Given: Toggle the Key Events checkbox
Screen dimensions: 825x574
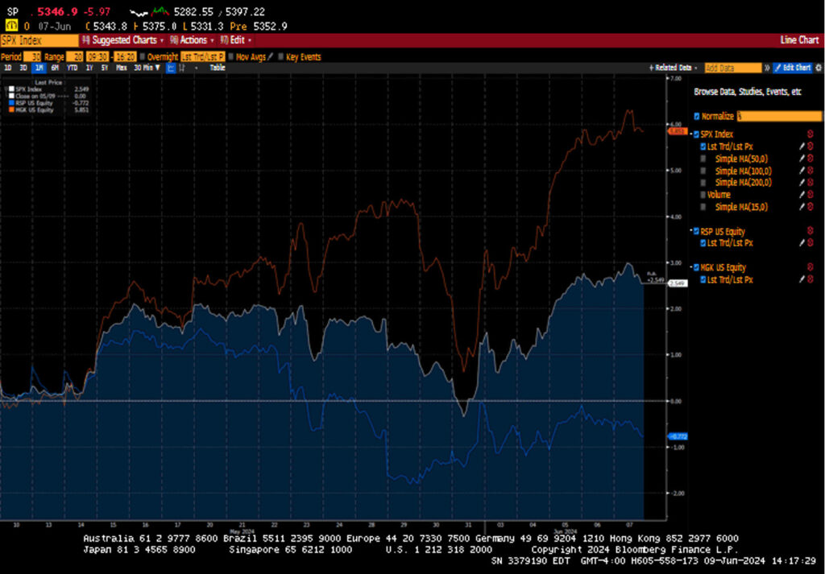Looking at the screenshot, I should 281,57.
